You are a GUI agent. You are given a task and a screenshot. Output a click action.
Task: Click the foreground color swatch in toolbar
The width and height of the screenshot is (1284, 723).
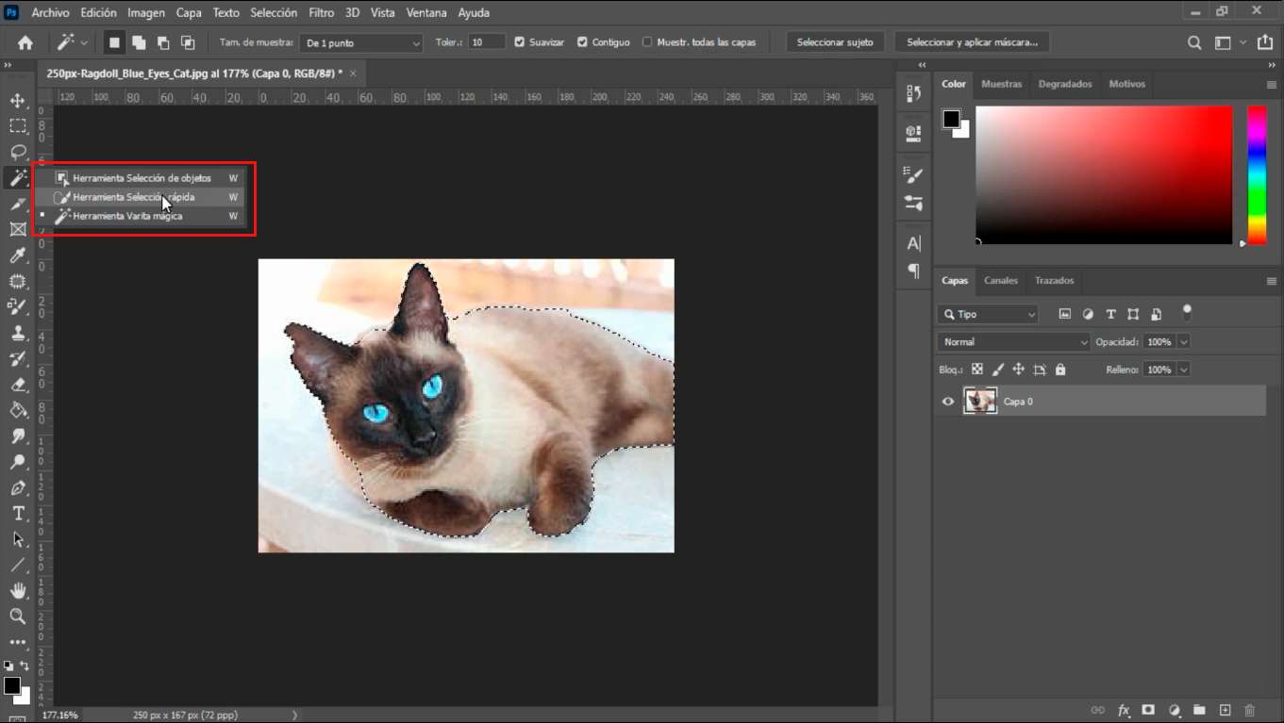(x=11, y=686)
